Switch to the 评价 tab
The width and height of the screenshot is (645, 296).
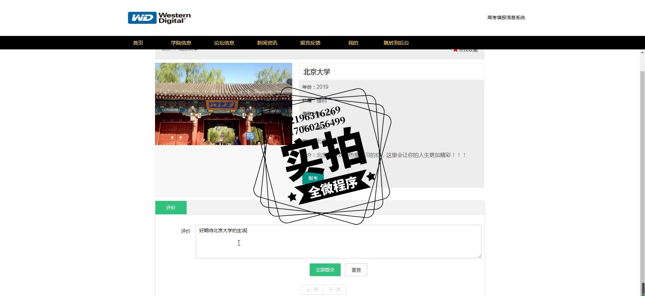(x=171, y=208)
